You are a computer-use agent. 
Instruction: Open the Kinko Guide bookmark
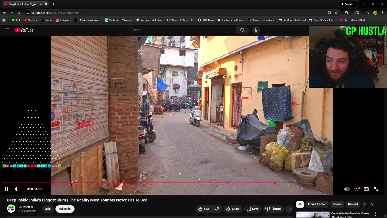(322, 20)
